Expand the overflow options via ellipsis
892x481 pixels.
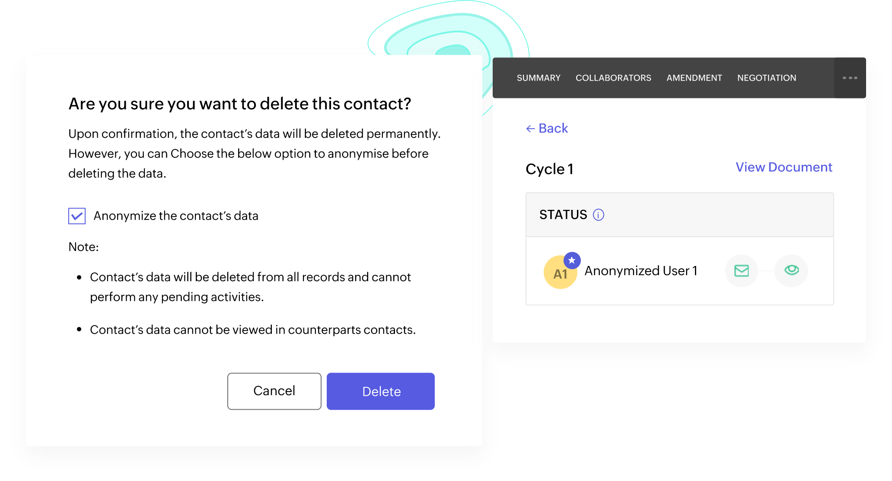[850, 78]
